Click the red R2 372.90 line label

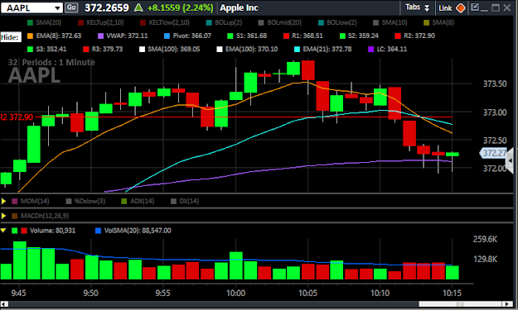pyautogui.click(x=17, y=117)
